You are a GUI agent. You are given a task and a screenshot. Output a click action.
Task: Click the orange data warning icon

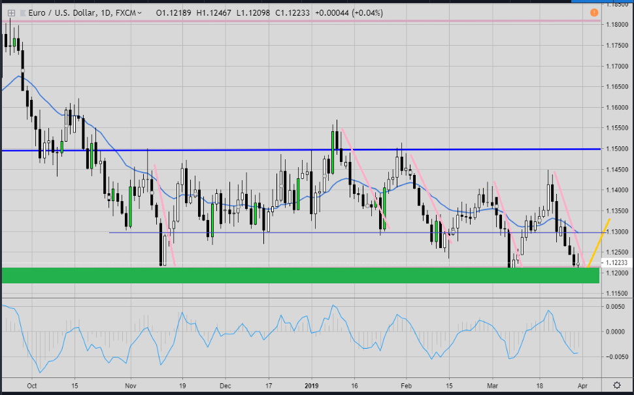593,12
